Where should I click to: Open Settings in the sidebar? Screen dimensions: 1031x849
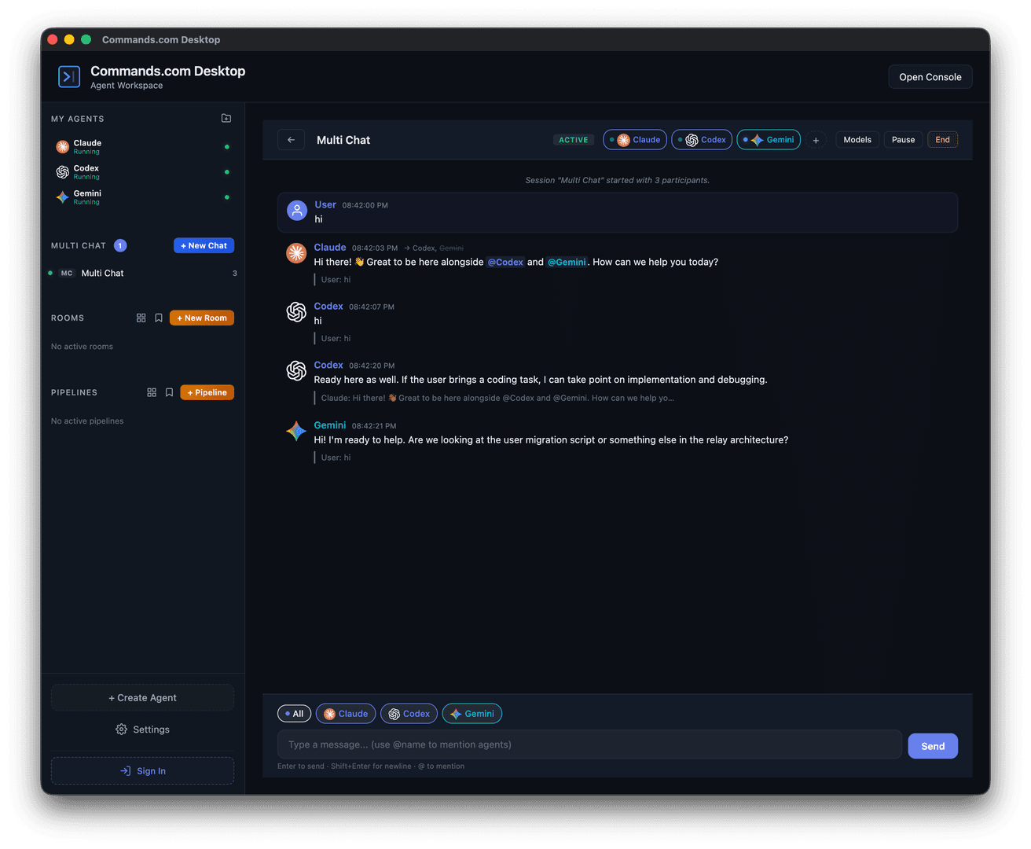tap(142, 730)
